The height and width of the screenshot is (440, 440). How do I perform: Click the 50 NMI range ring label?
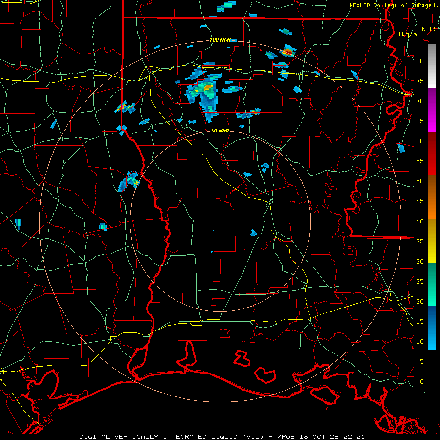[x=220, y=131]
